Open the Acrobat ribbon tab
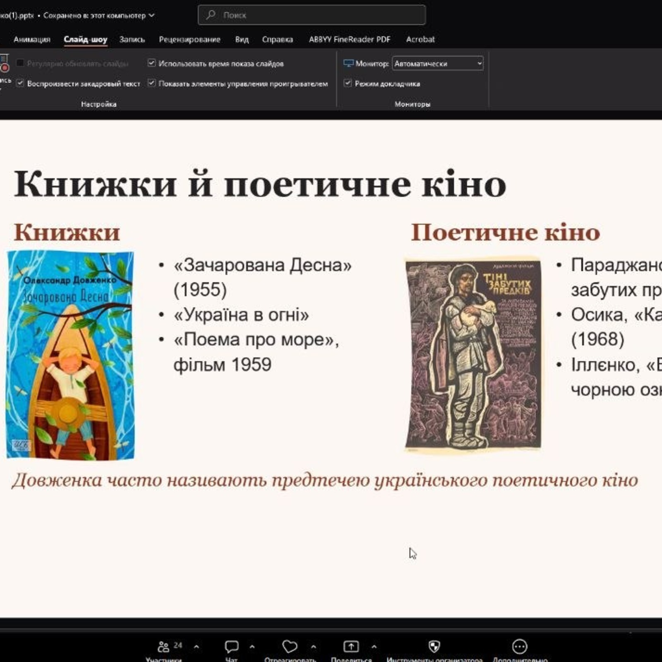The image size is (662, 662). click(x=420, y=39)
